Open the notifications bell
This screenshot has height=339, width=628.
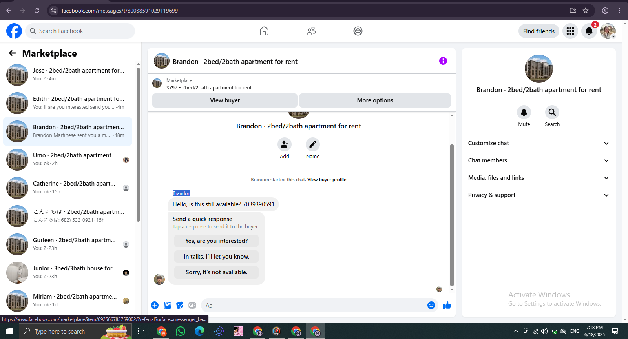click(x=589, y=31)
